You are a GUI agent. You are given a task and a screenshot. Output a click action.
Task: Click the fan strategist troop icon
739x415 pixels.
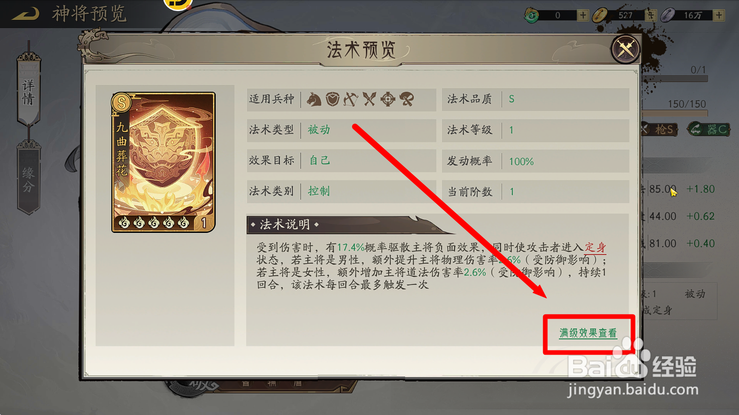click(x=406, y=99)
